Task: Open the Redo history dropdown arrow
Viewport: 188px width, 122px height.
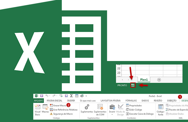Action: (x=57, y=96)
